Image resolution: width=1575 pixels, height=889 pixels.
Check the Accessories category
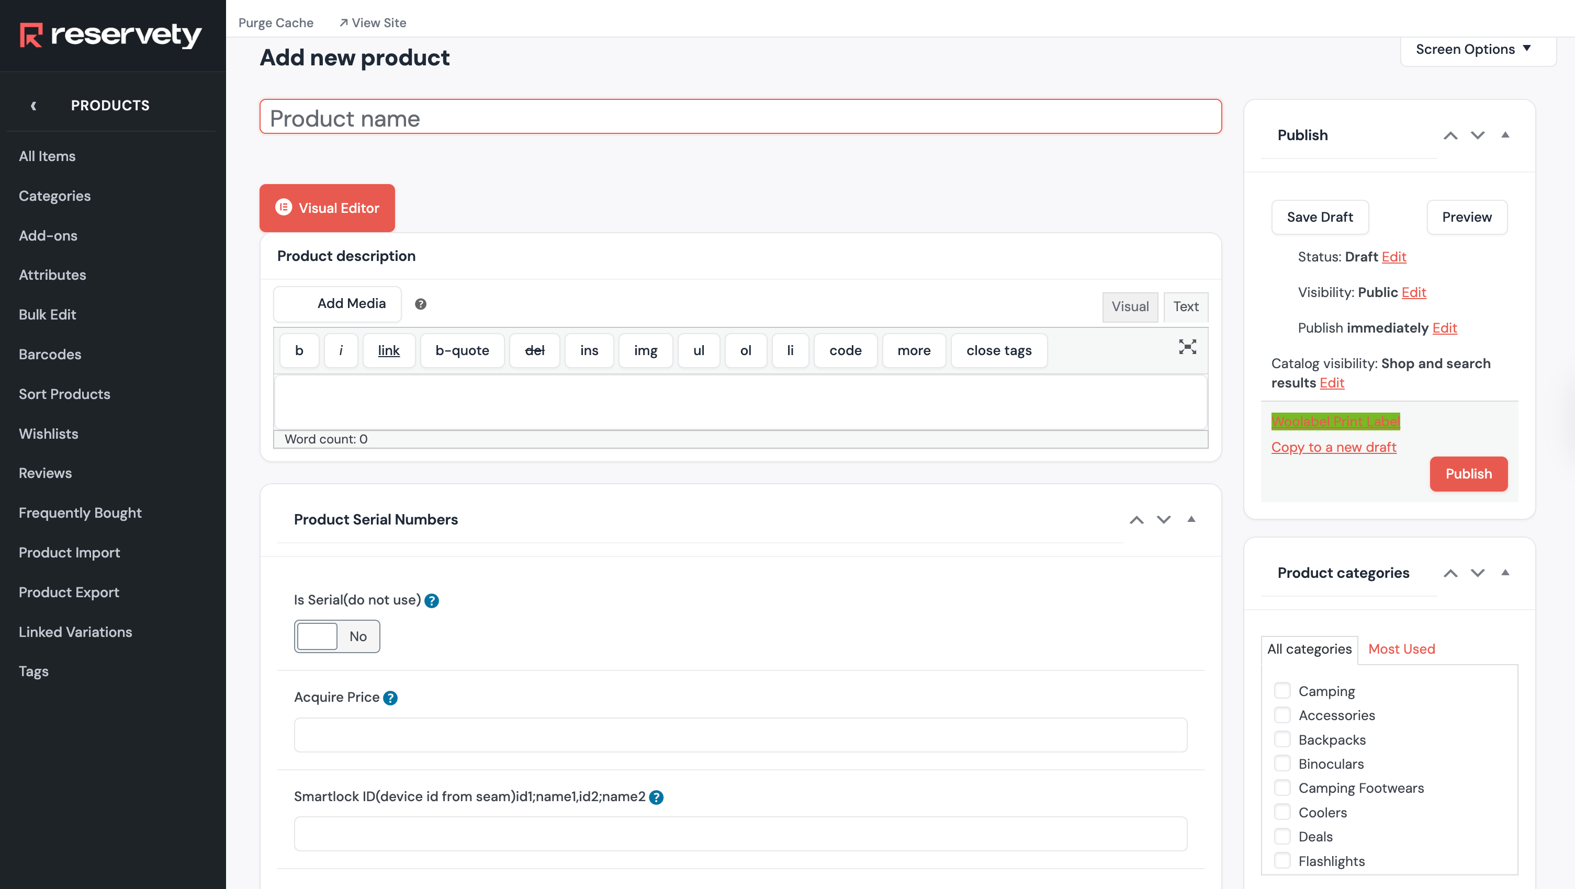[x=1282, y=715]
